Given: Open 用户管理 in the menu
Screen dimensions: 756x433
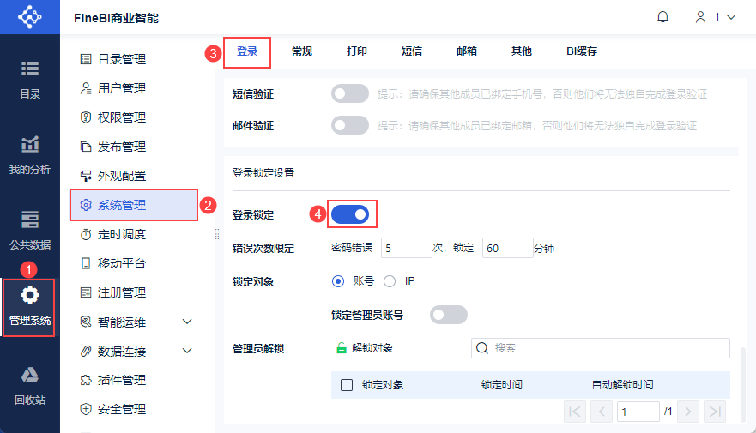Looking at the screenshot, I should click(121, 88).
